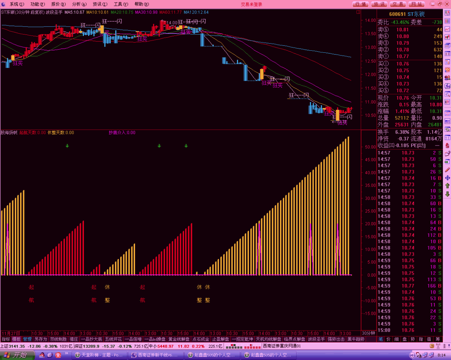451x360 pixels.
Task: Select the 细 tab in quote panel
Action: (x=396, y=339)
